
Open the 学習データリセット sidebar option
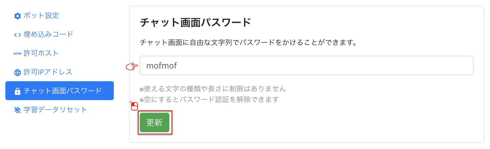point(55,110)
